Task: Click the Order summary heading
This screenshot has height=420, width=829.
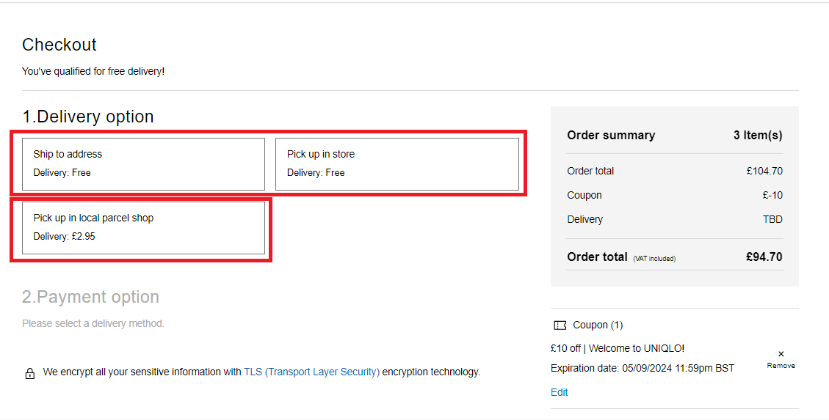Action: point(611,135)
